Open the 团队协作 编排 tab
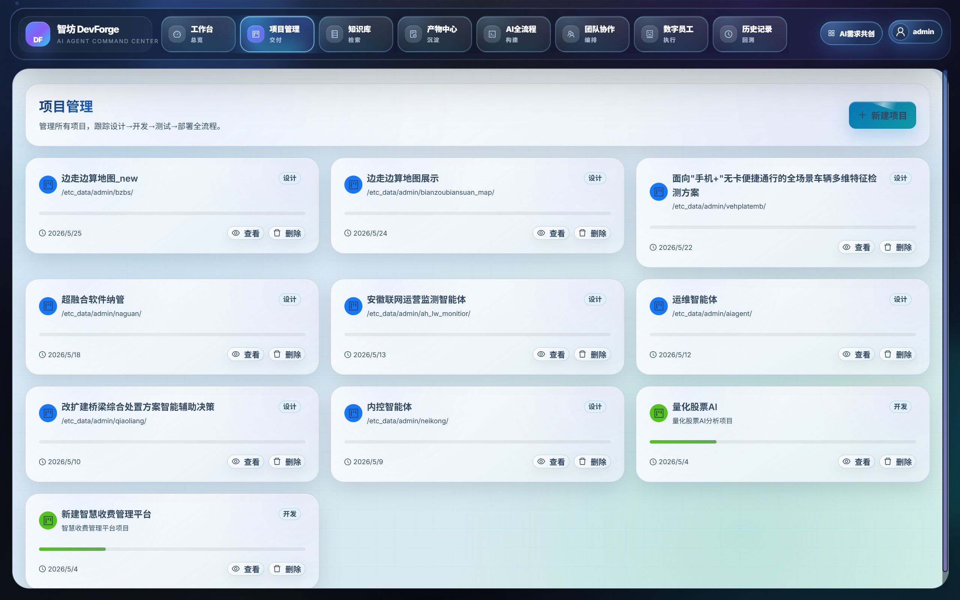This screenshot has height=600, width=960. [x=592, y=34]
